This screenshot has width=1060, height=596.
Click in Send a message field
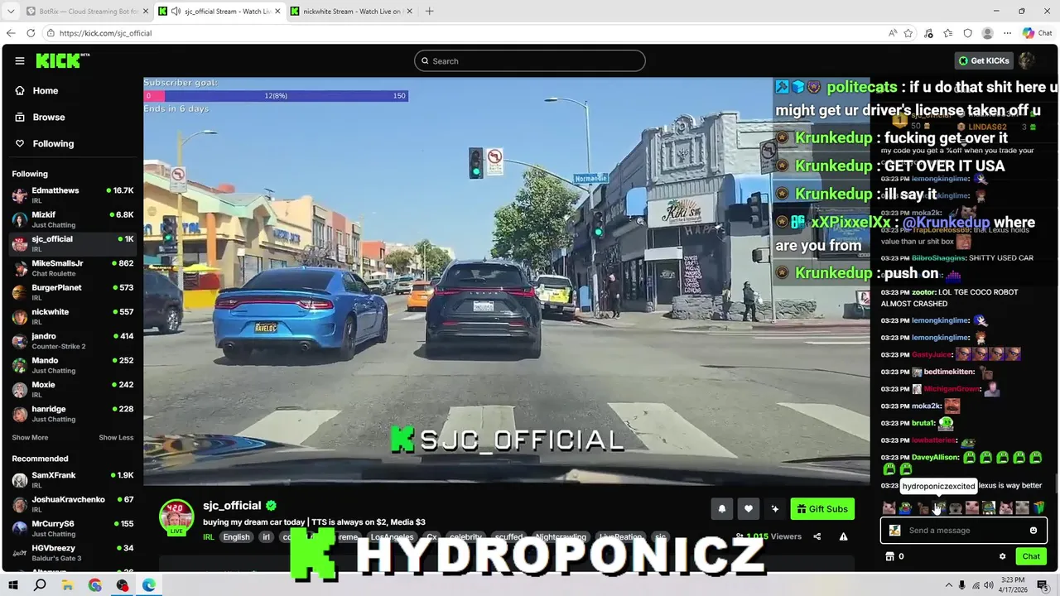click(x=964, y=531)
